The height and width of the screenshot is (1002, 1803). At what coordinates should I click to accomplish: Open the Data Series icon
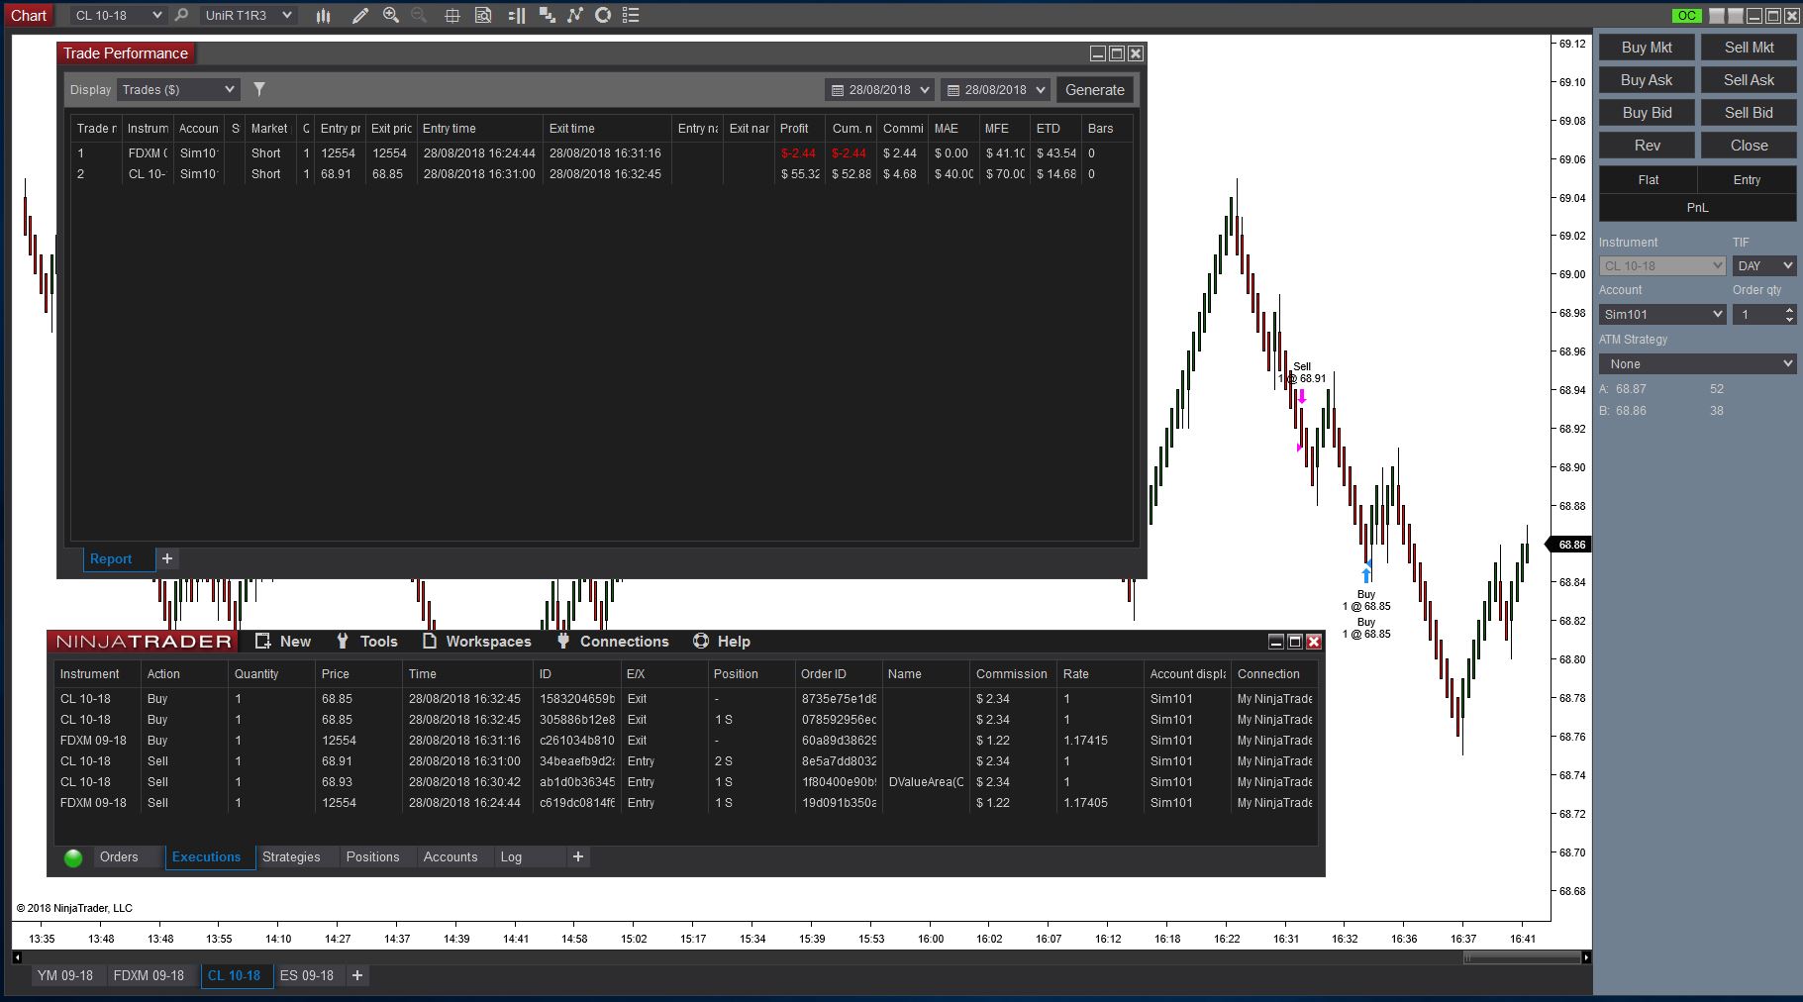click(x=547, y=16)
